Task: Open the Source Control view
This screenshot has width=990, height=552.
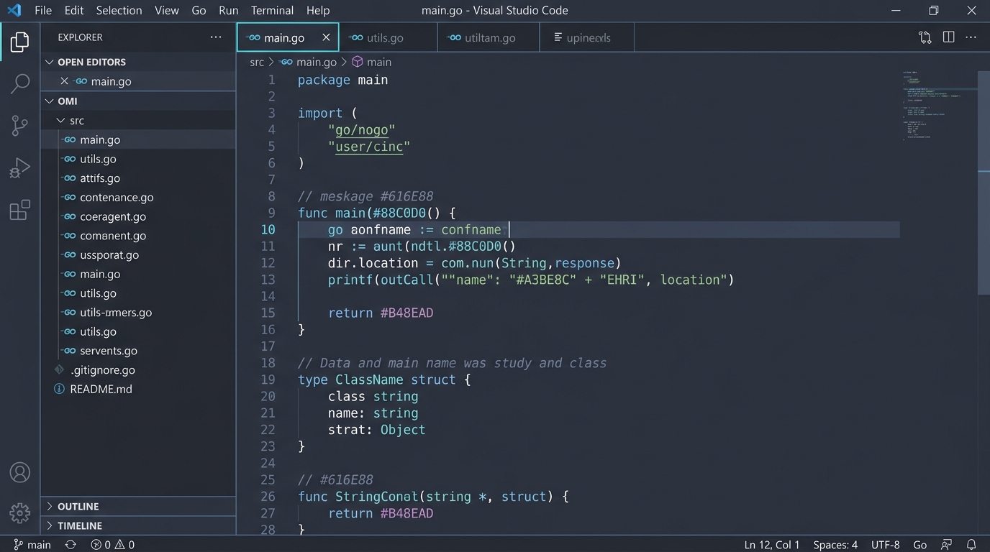Action: 20,126
